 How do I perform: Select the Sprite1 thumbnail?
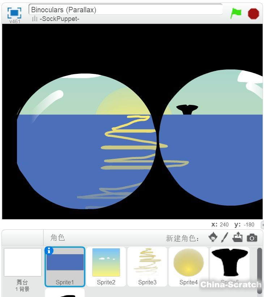point(65,267)
